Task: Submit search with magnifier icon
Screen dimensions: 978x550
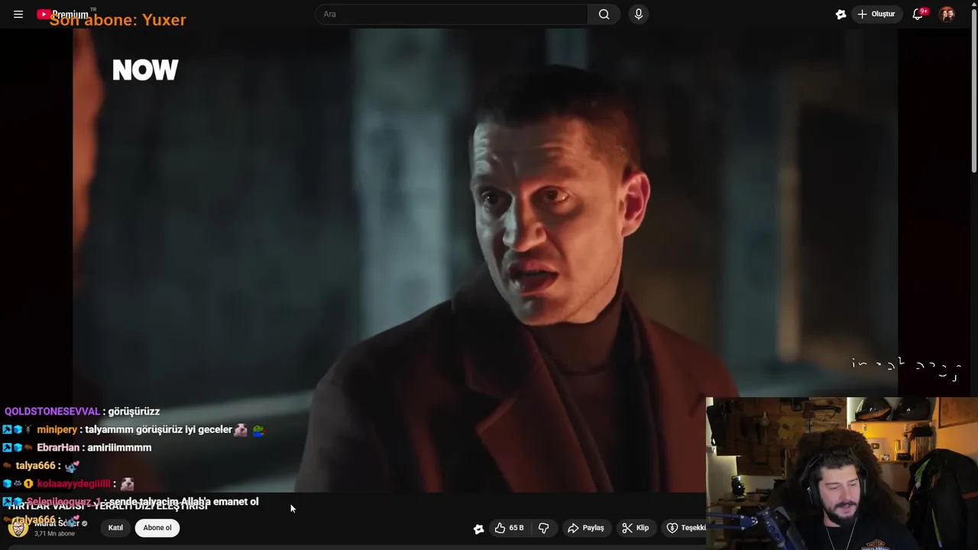Action: pyautogui.click(x=604, y=14)
